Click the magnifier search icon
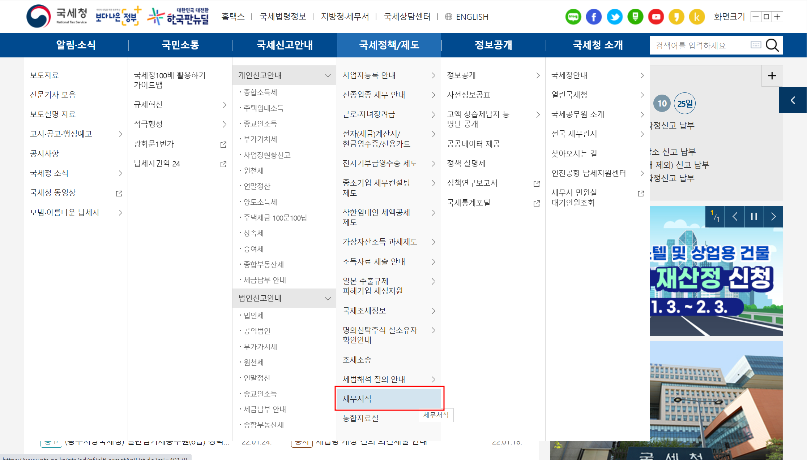 point(772,45)
